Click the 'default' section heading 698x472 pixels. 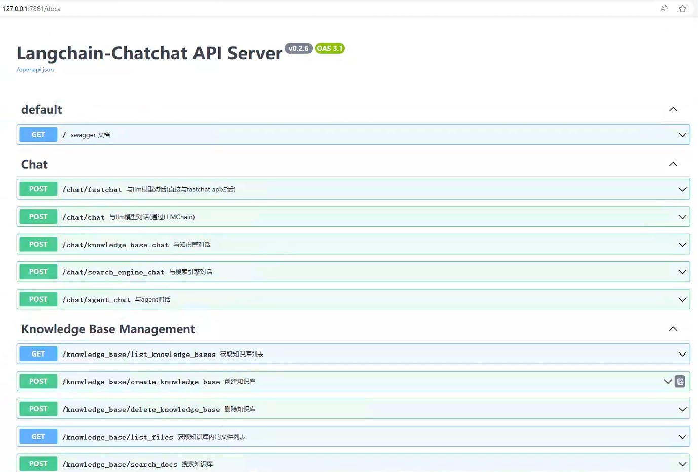[x=42, y=110]
